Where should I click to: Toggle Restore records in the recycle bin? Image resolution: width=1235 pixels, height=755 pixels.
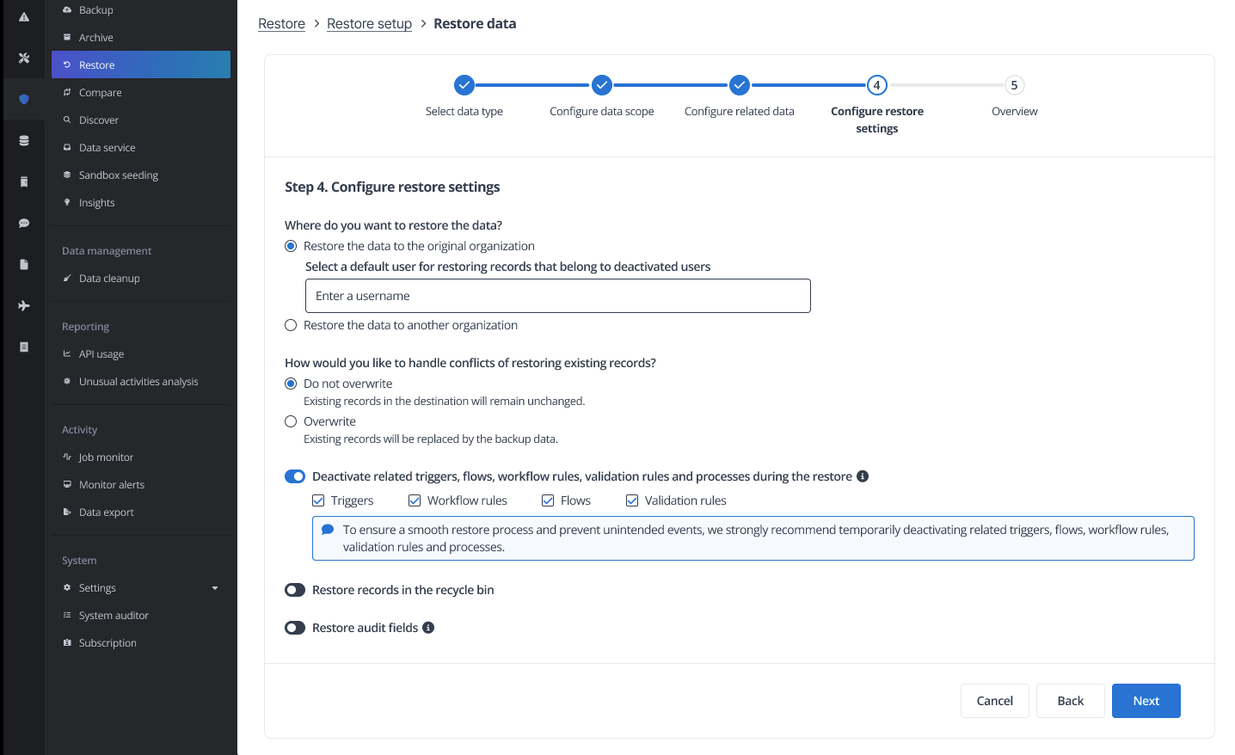click(x=295, y=590)
